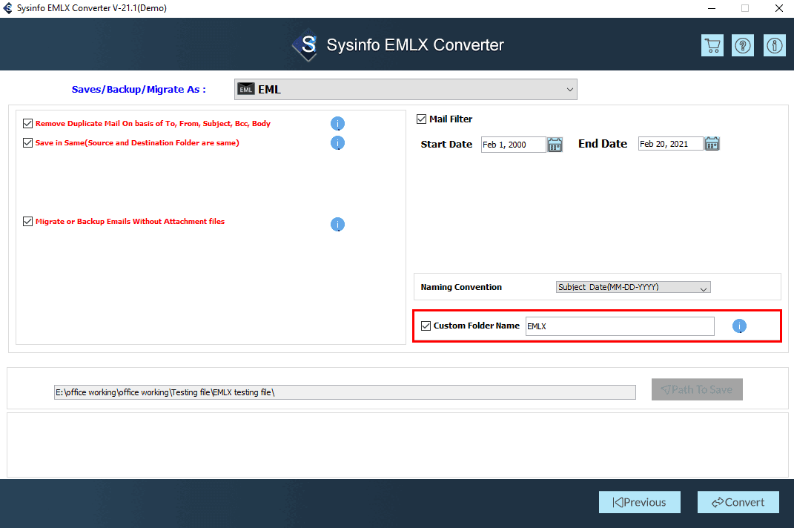Uncheck the Custom Folder Name checkbox
This screenshot has height=528, width=794.
click(426, 326)
